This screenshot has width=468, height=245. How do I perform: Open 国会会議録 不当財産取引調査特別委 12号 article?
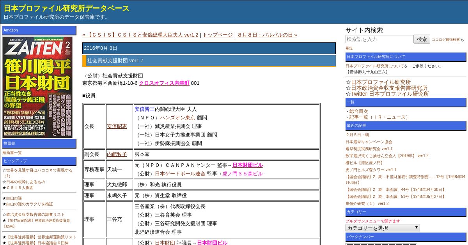click(x=405, y=179)
